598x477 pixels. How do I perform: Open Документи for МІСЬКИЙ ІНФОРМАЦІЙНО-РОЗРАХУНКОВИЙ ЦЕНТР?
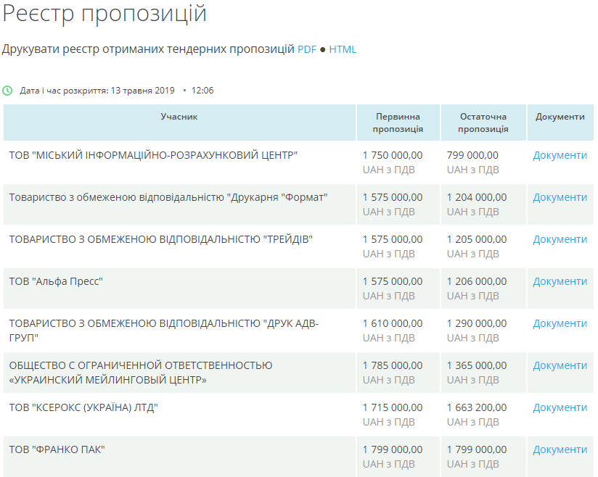[x=560, y=155]
